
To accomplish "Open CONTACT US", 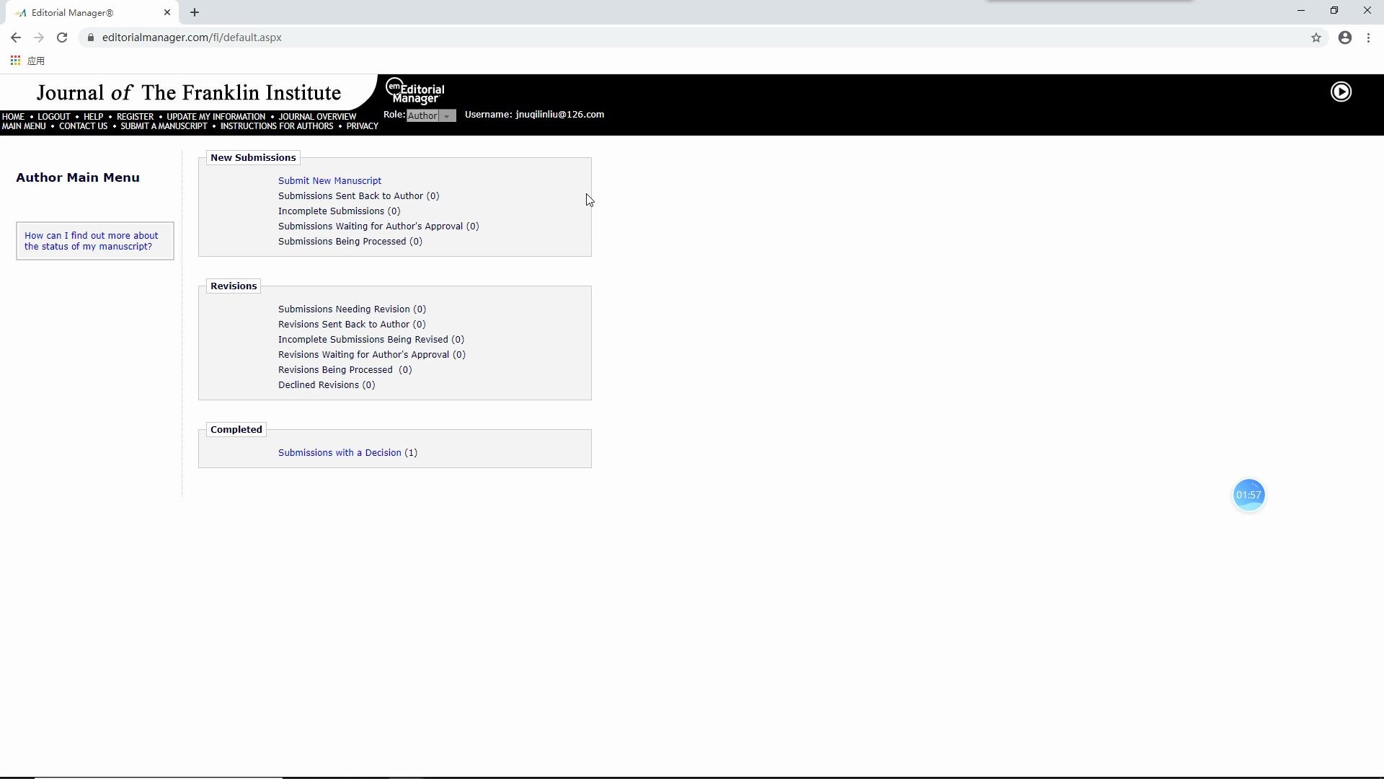I will coord(83,126).
